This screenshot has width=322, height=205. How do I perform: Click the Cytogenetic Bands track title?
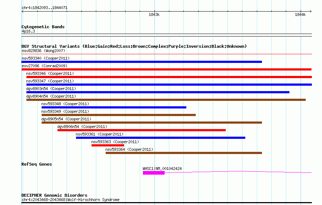pyautogui.click(x=43, y=27)
